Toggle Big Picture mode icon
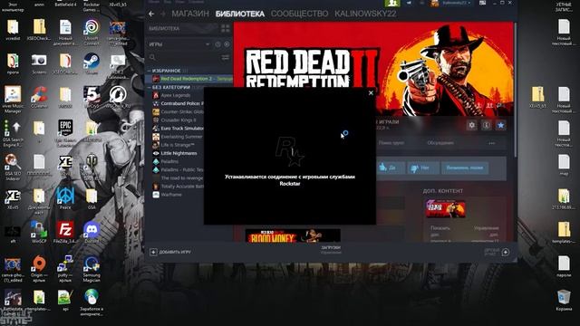 pyautogui.click(x=482, y=3)
